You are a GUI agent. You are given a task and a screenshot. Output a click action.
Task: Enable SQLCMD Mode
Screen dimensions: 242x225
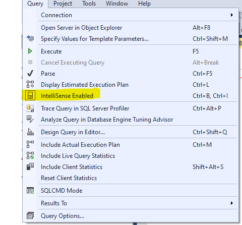[130, 191]
